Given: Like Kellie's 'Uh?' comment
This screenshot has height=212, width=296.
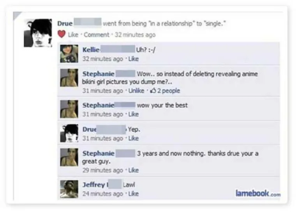Looking at the screenshot, I should click(134, 59).
